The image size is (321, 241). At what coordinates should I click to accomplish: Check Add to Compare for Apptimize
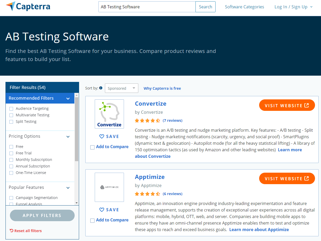pyautogui.click(x=92, y=220)
